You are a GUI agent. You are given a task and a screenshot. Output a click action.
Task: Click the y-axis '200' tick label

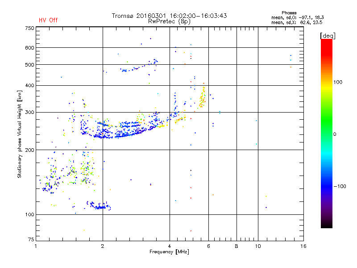click(29, 150)
